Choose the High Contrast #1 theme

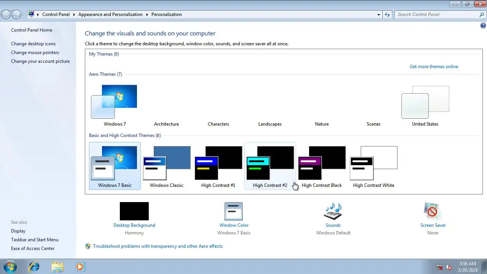(218, 166)
